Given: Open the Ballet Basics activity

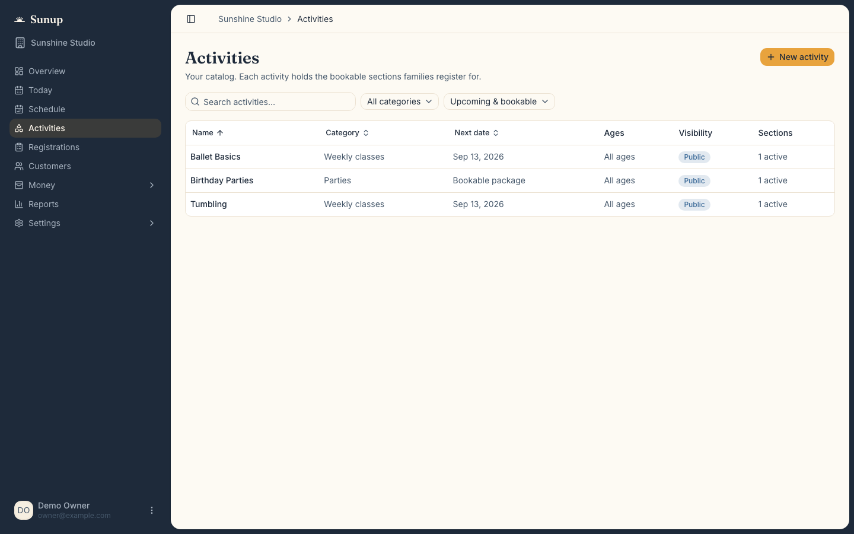Looking at the screenshot, I should (x=215, y=157).
